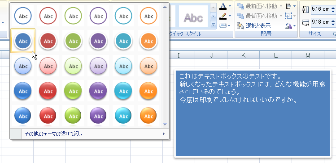The height and width of the screenshot is (163, 336).
Task: Increase shape height with up stepper
Action: (333, 8)
